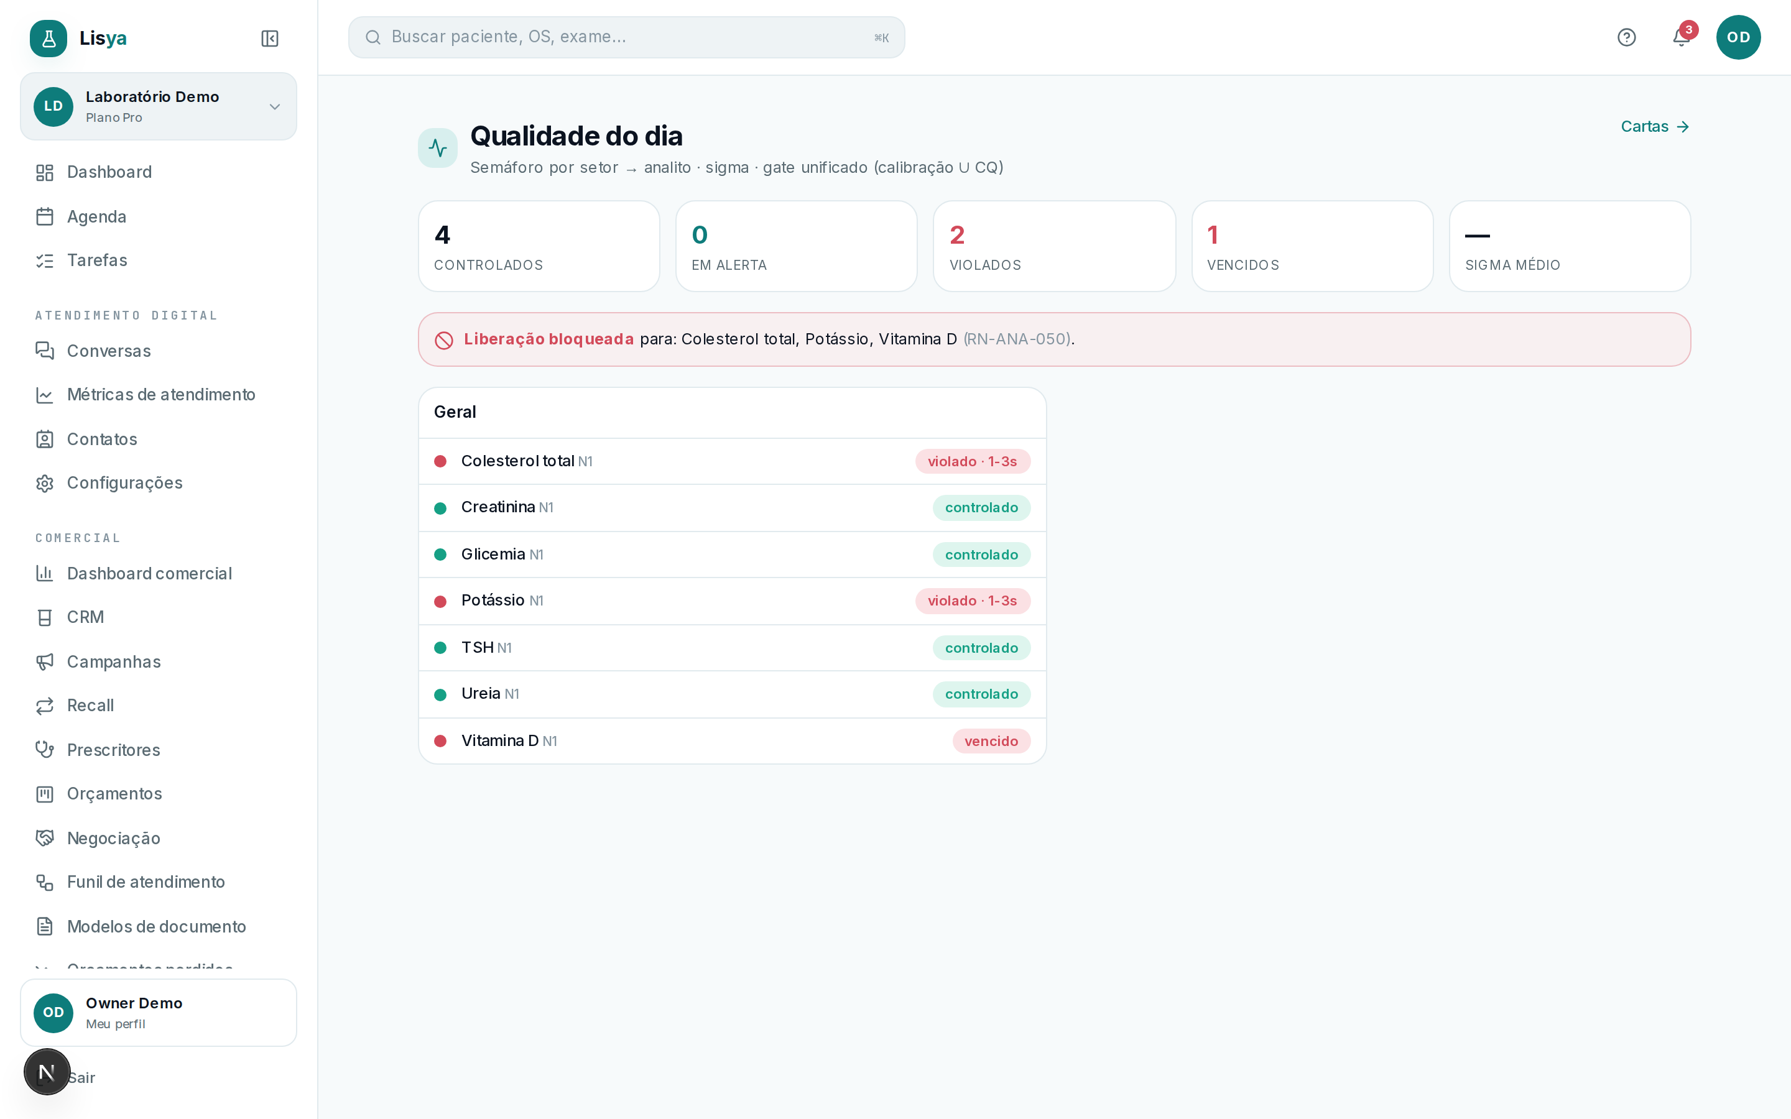Click the Recall repeat-arrows icon
The image size is (1791, 1119).
pos(44,706)
